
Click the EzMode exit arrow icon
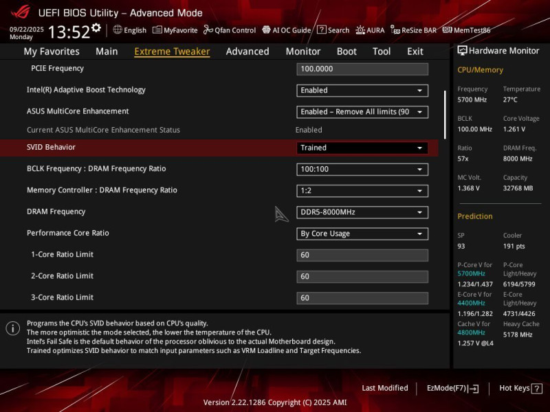tap(473, 388)
